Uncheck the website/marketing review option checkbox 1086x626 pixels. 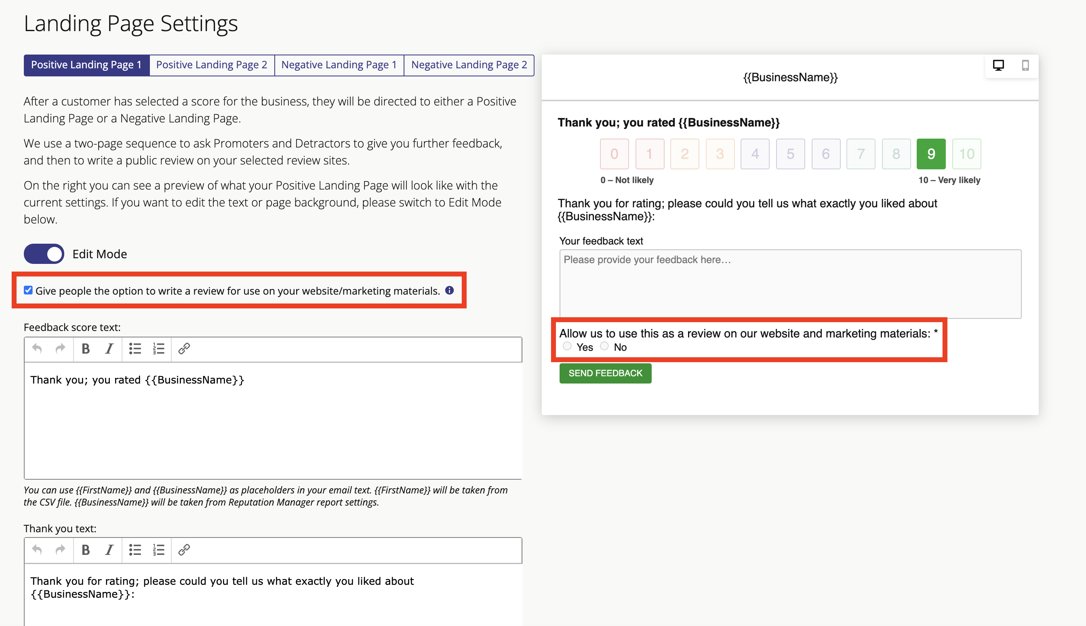click(28, 290)
